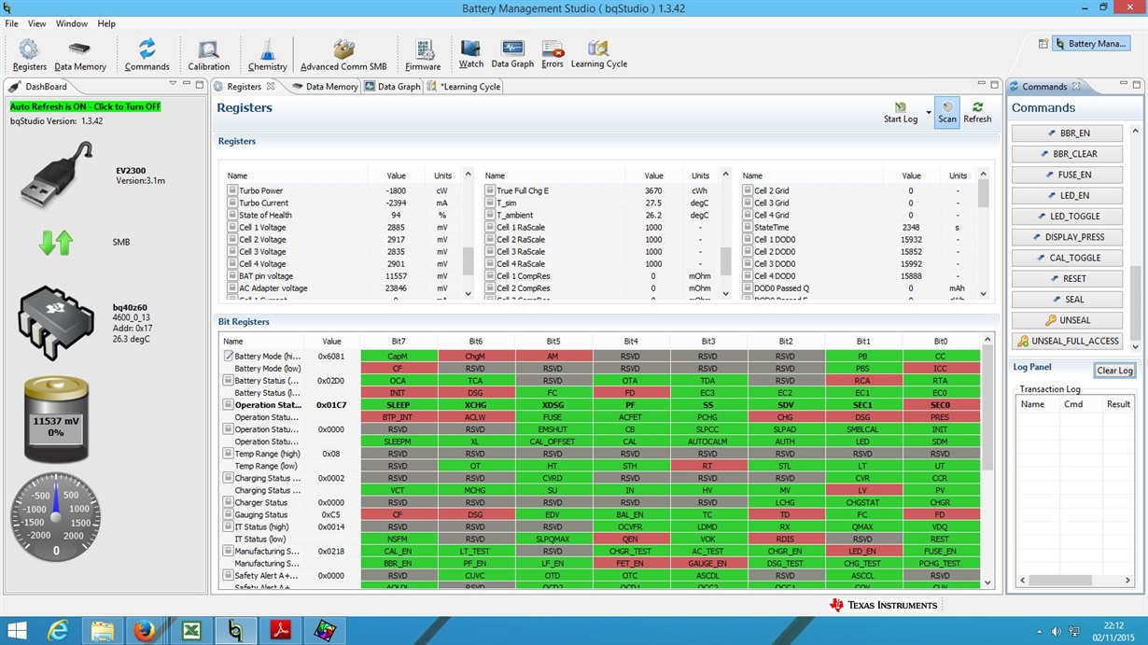This screenshot has width=1148, height=645.
Task: Click the red FET_EN bit cell
Action: pyautogui.click(x=630, y=563)
